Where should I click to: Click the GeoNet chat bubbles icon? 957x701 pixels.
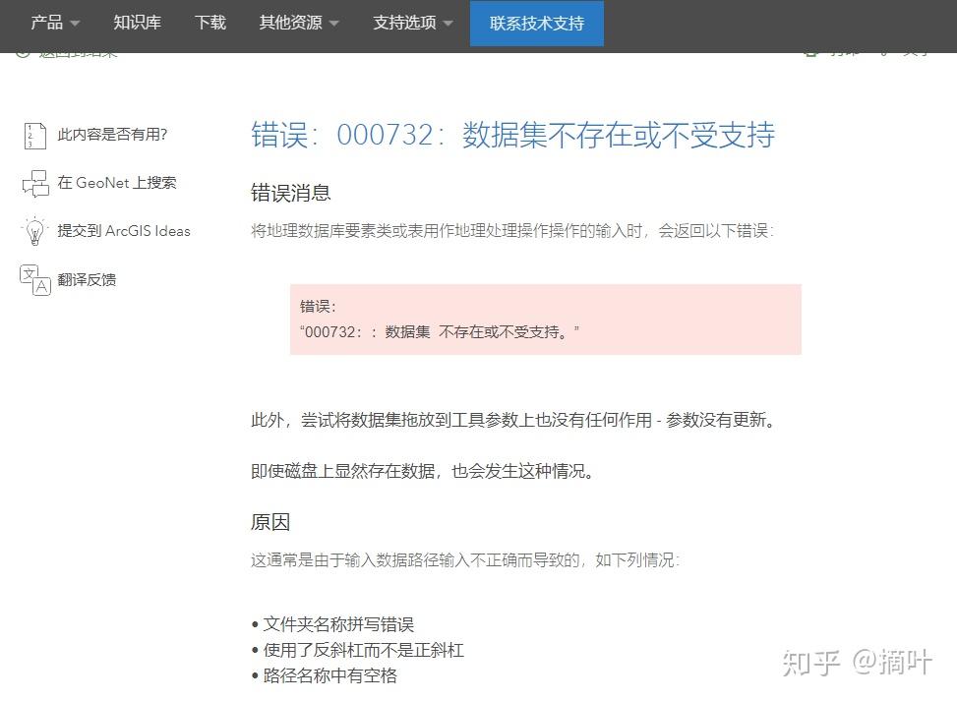[35, 184]
